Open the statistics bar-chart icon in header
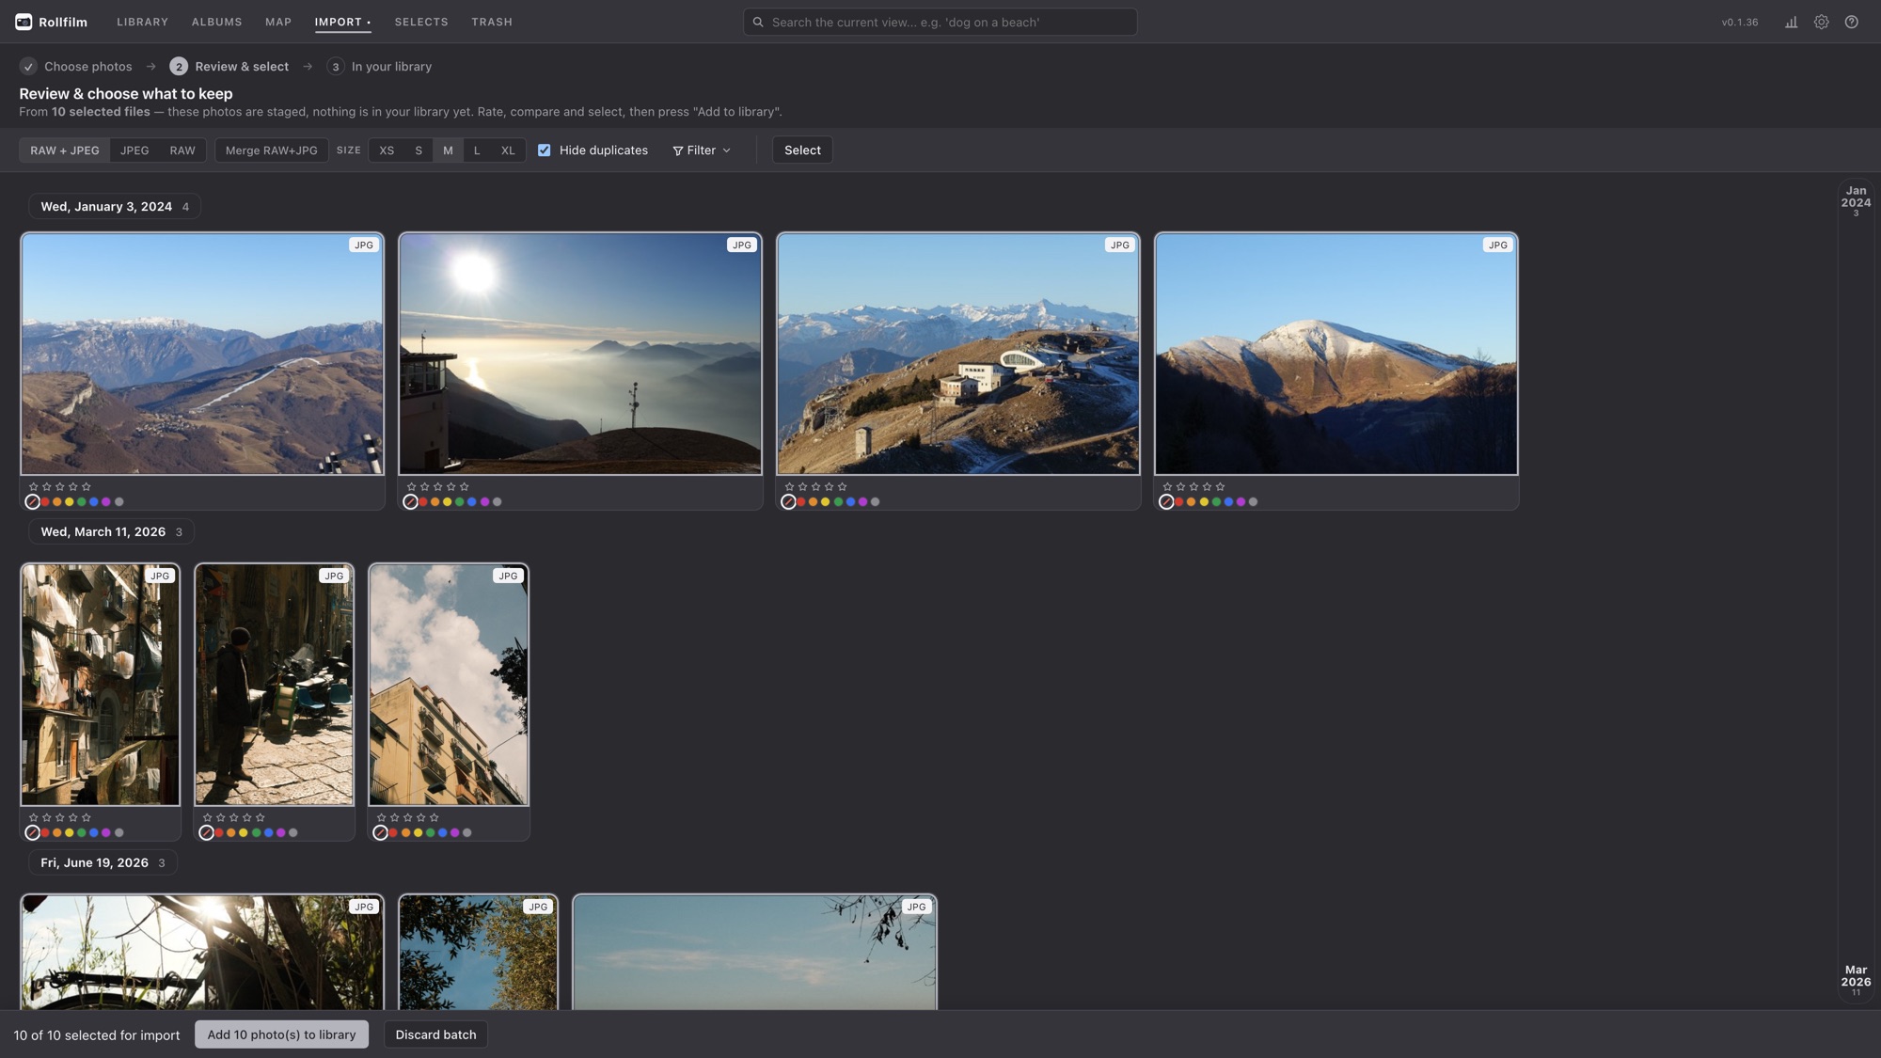1881x1058 pixels. pyautogui.click(x=1791, y=22)
